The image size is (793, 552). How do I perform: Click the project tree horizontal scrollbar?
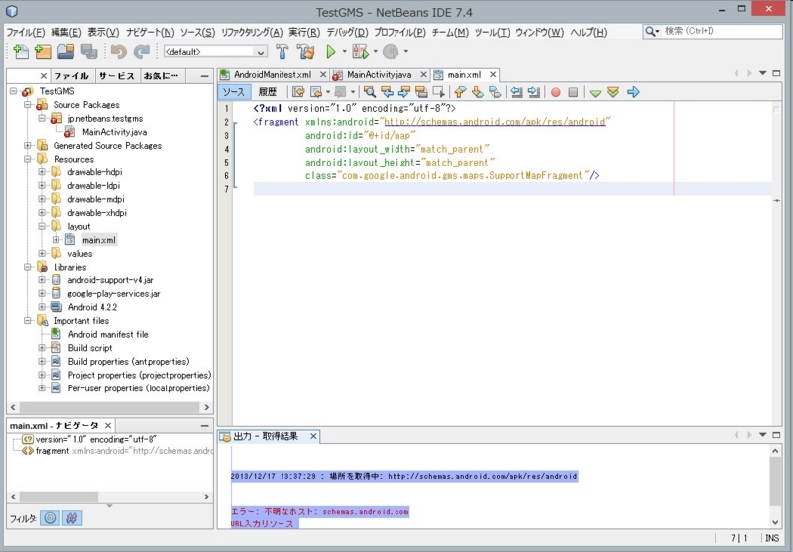point(110,407)
